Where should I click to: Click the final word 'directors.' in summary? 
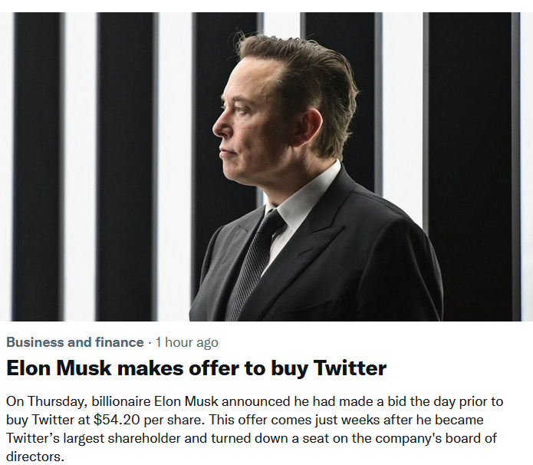(34, 457)
